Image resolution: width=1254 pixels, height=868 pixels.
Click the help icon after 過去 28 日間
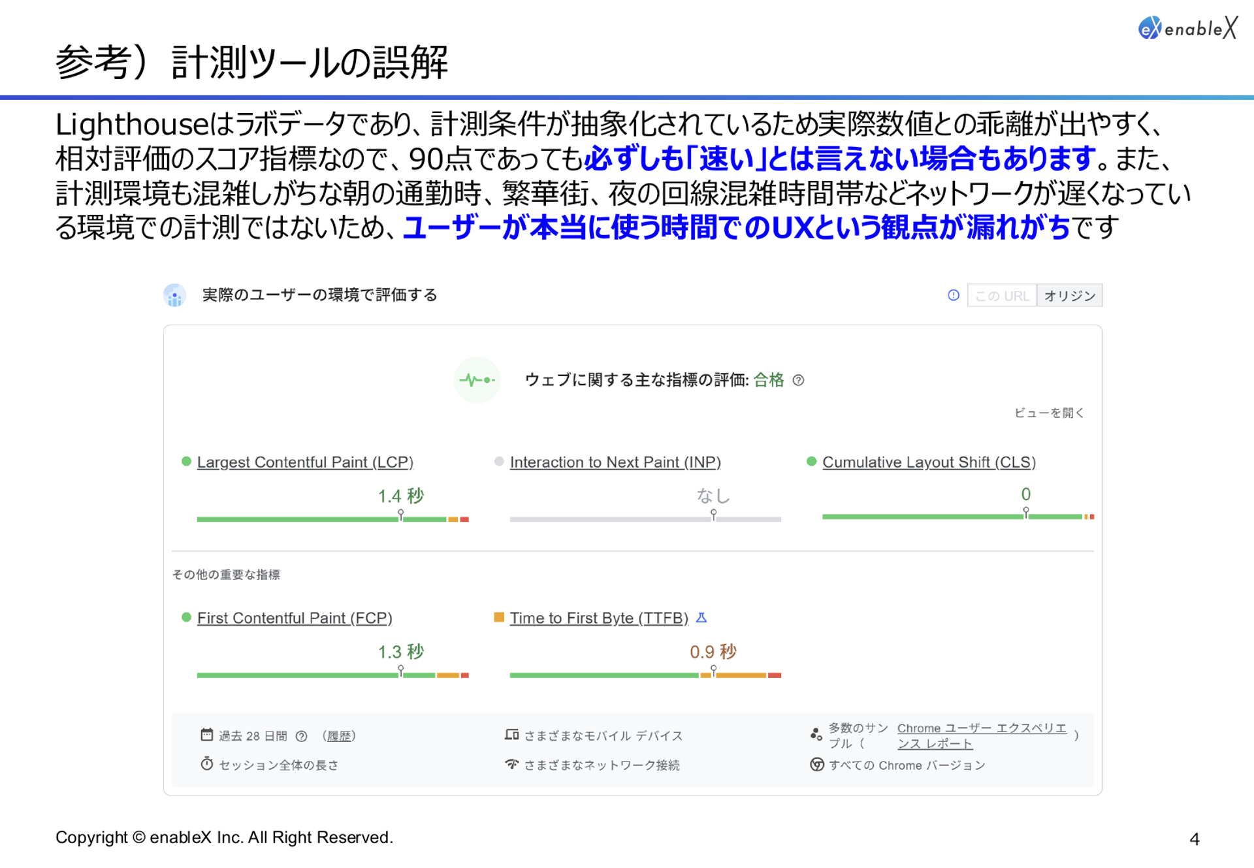coord(301,736)
